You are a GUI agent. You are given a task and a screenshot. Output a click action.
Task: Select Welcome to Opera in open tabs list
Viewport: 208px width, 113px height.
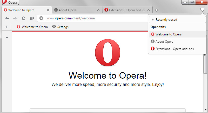[x=177, y=34]
